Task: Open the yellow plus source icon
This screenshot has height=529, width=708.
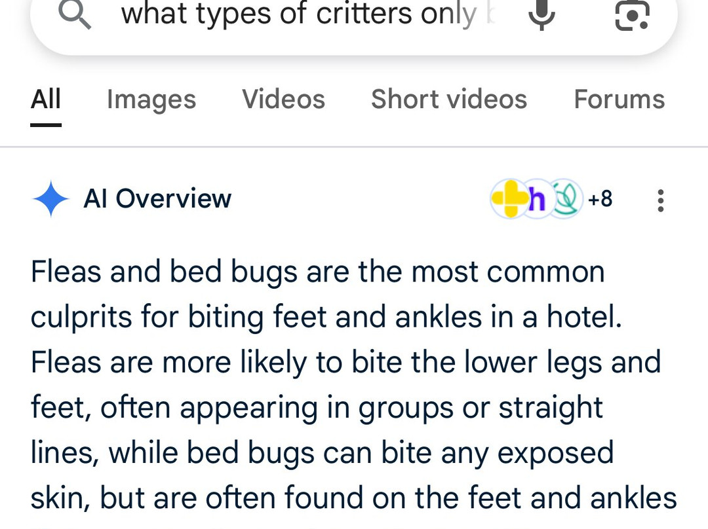Action: pos(508,198)
